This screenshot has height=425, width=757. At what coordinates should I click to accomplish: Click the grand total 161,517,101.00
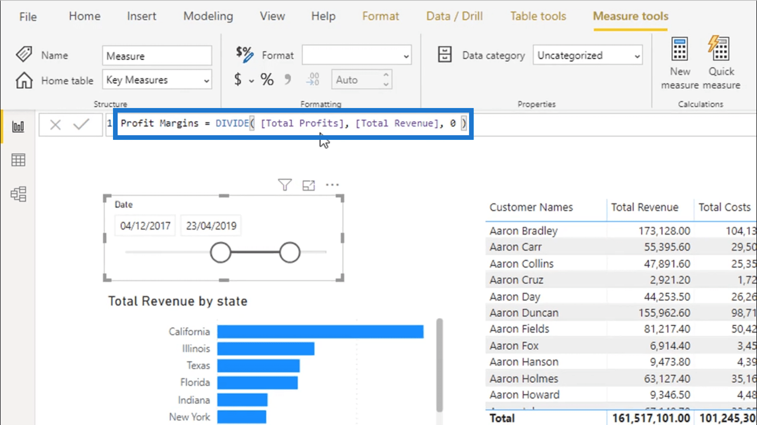651,418
